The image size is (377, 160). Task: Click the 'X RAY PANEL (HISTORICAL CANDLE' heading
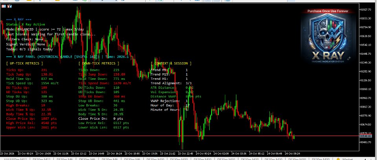[x=67, y=57]
